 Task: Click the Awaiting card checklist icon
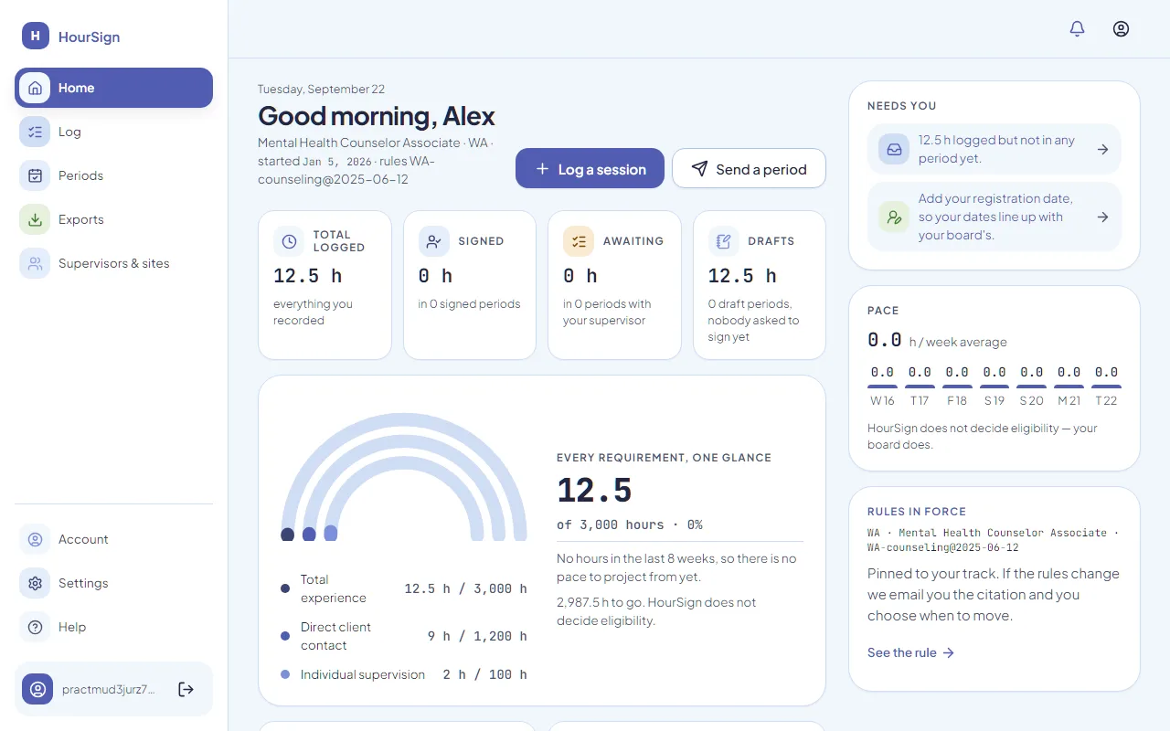(x=579, y=241)
